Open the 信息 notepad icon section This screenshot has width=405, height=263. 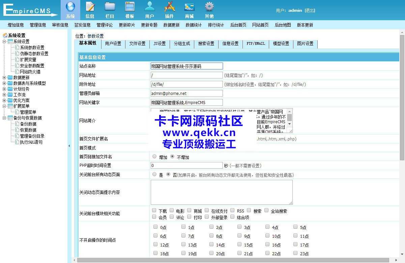[90, 10]
